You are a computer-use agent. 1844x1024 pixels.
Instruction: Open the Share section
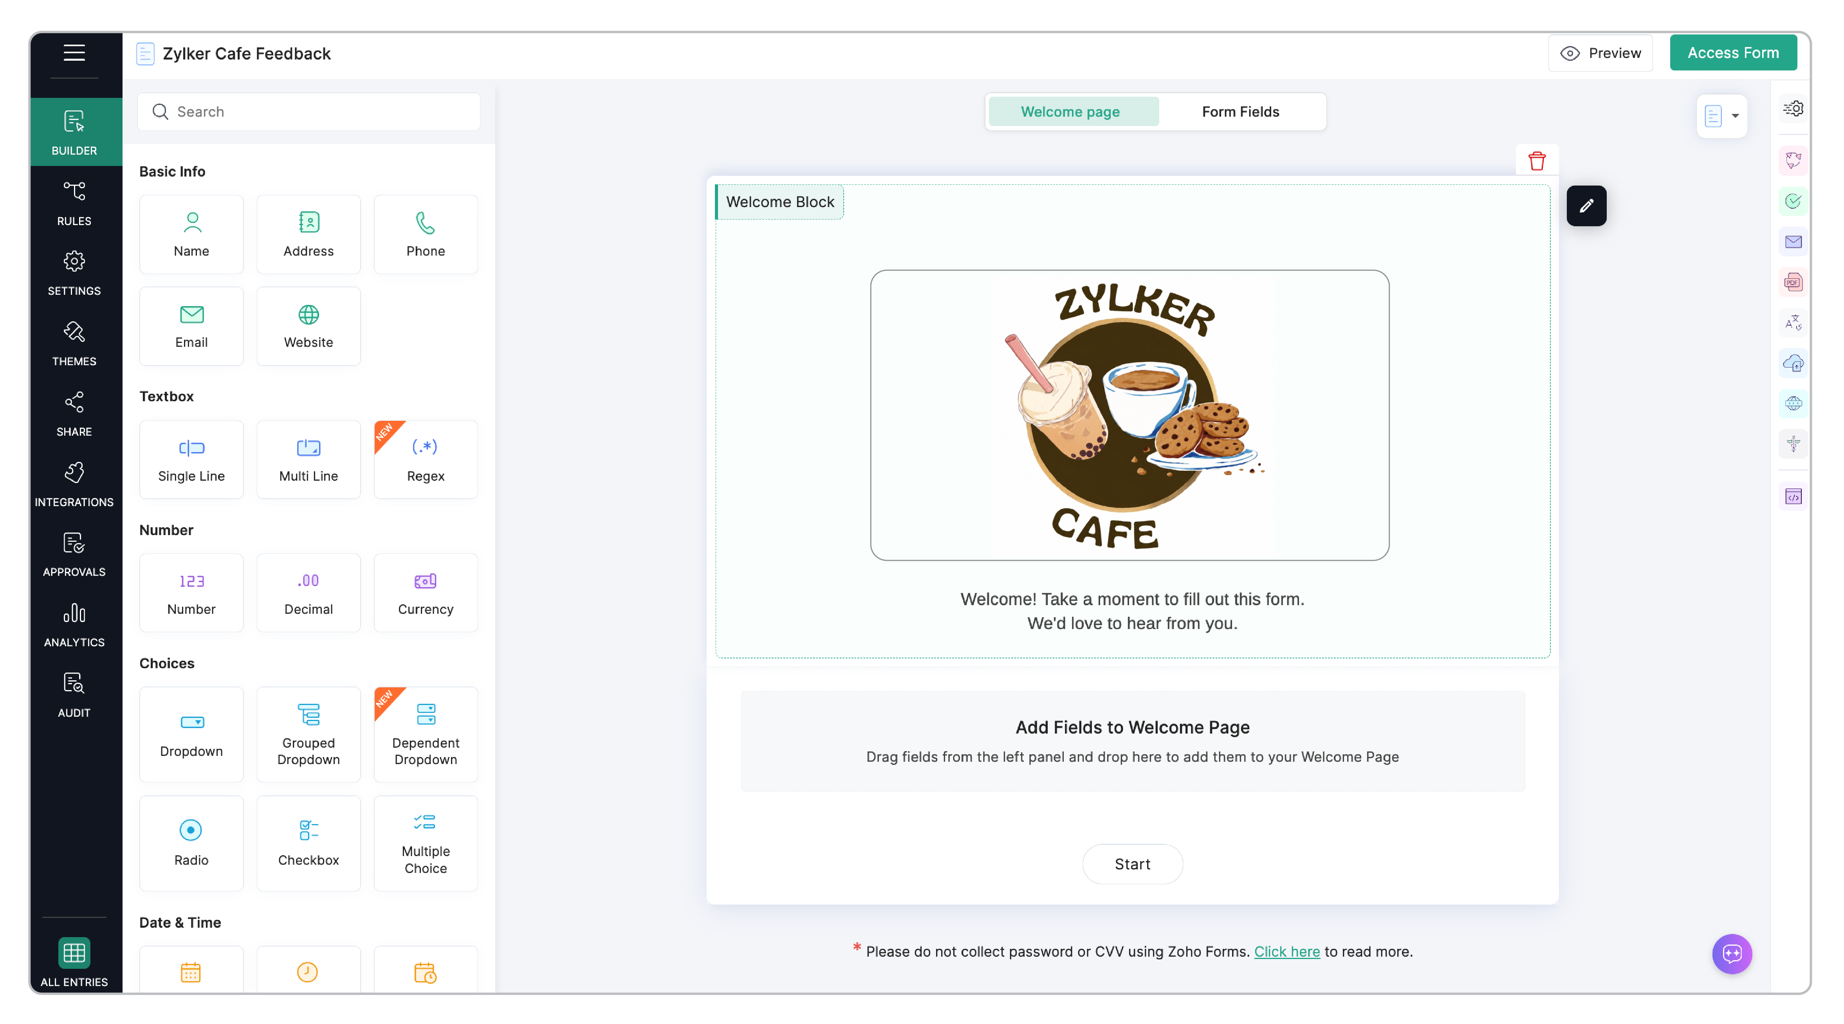click(x=74, y=414)
